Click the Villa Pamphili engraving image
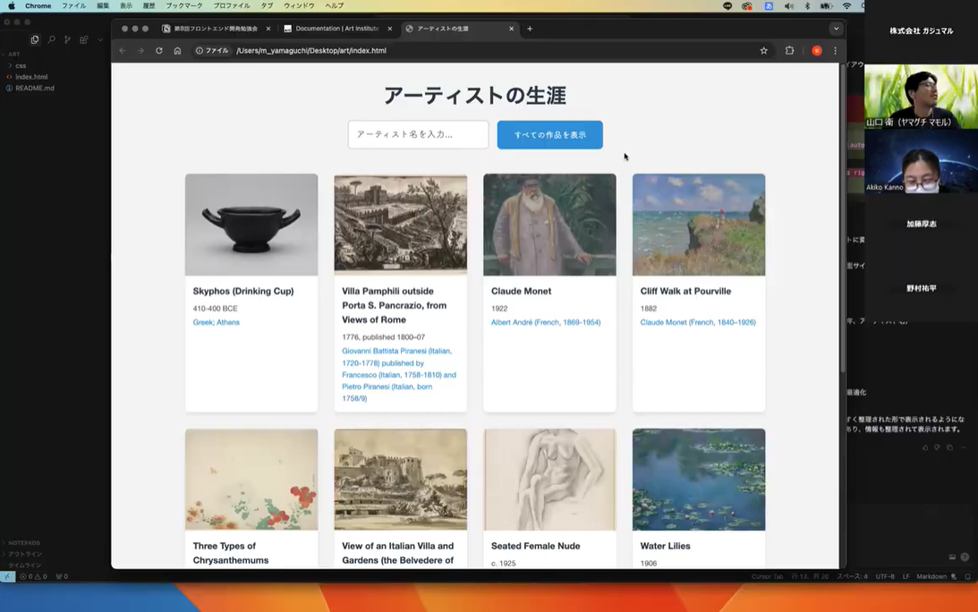Image resolution: width=978 pixels, height=612 pixels. (x=401, y=225)
